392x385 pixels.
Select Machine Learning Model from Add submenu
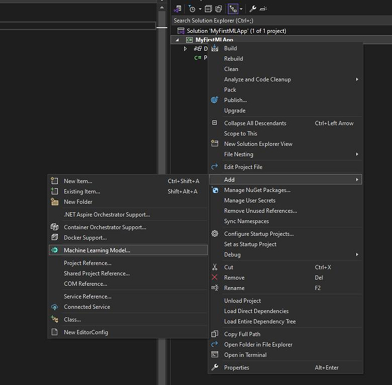click(97, 250)
